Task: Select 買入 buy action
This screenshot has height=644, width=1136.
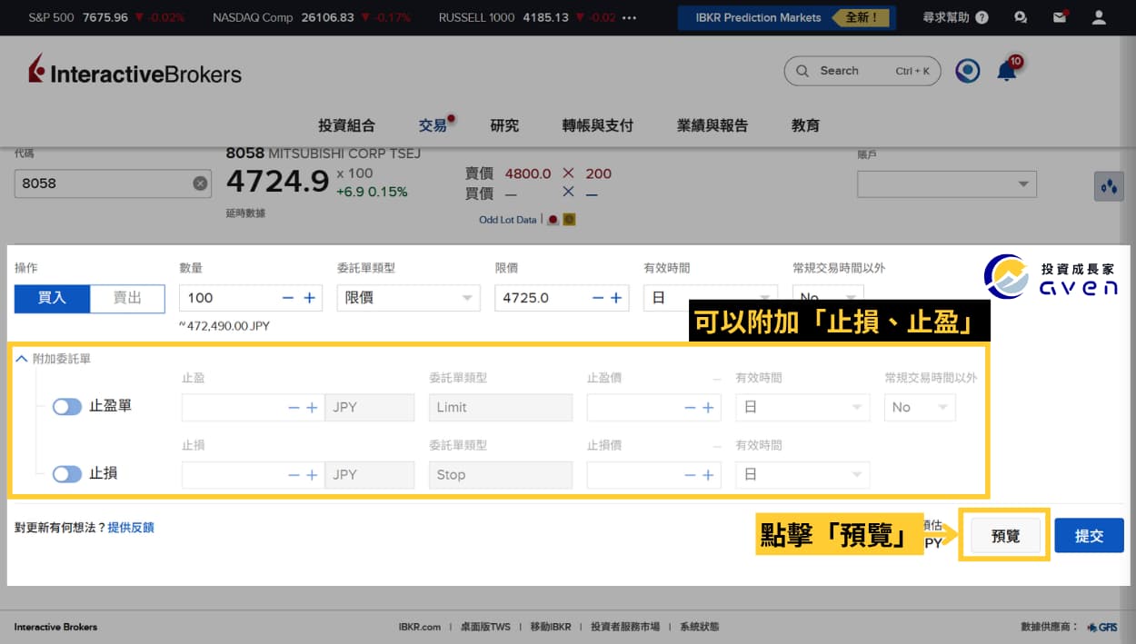Action: [52, 298]
